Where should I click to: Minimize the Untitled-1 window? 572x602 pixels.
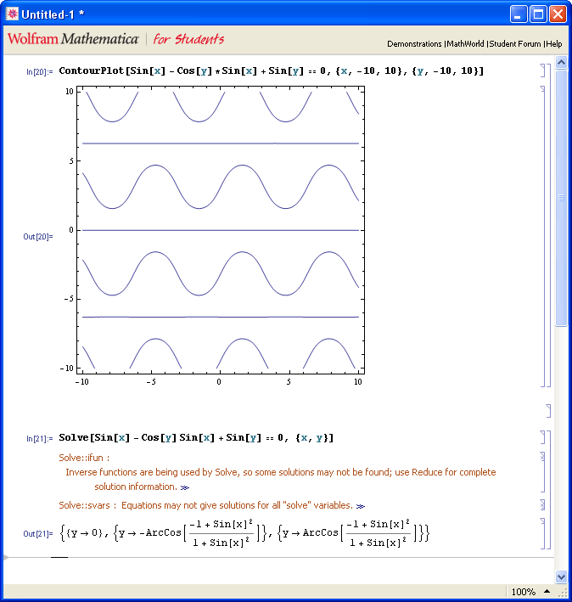coord(519,14)
